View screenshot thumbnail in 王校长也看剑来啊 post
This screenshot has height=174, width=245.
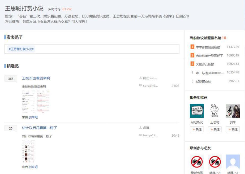pos(36,102)
